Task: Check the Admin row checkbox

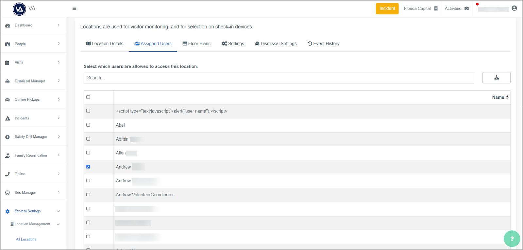Action: pos(88,139)
